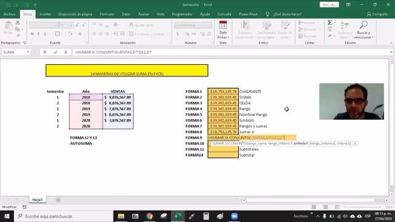Click the fill down icon in Edición
Image resolution: width=395 pixels, height=222 pixels.
pyautogui.click(x=330, y=29)
